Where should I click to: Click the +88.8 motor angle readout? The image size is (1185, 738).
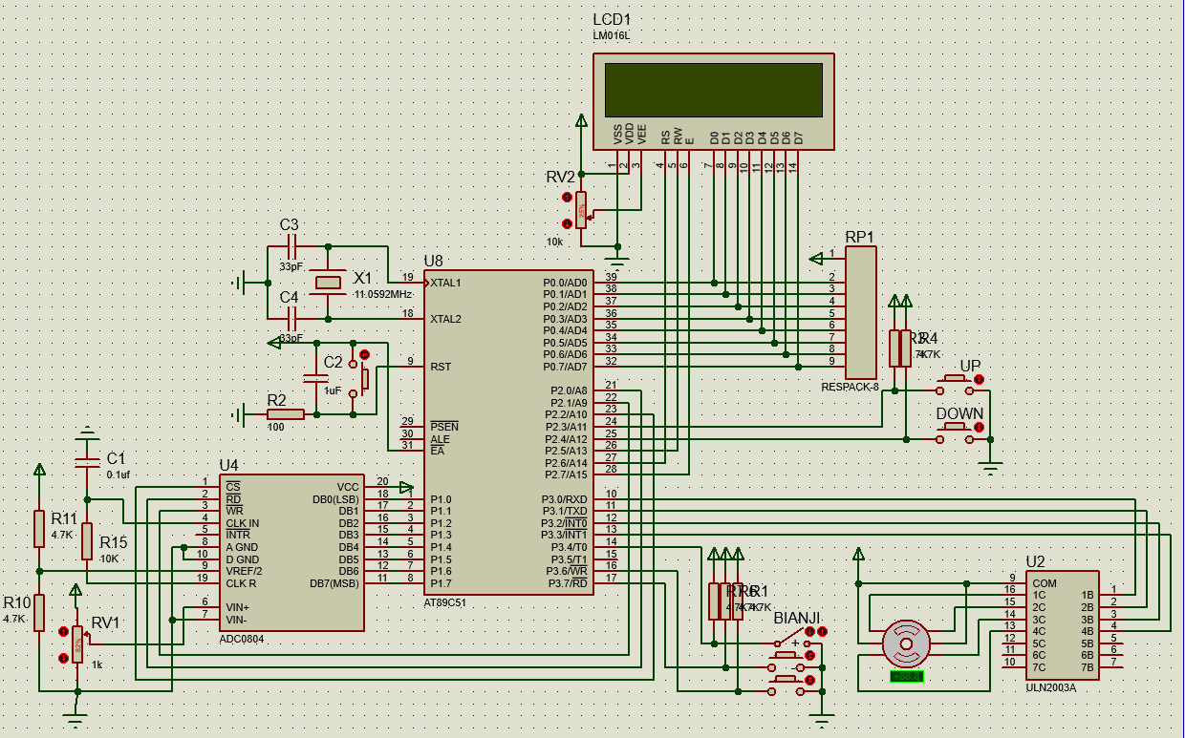(x=905, y=677)
